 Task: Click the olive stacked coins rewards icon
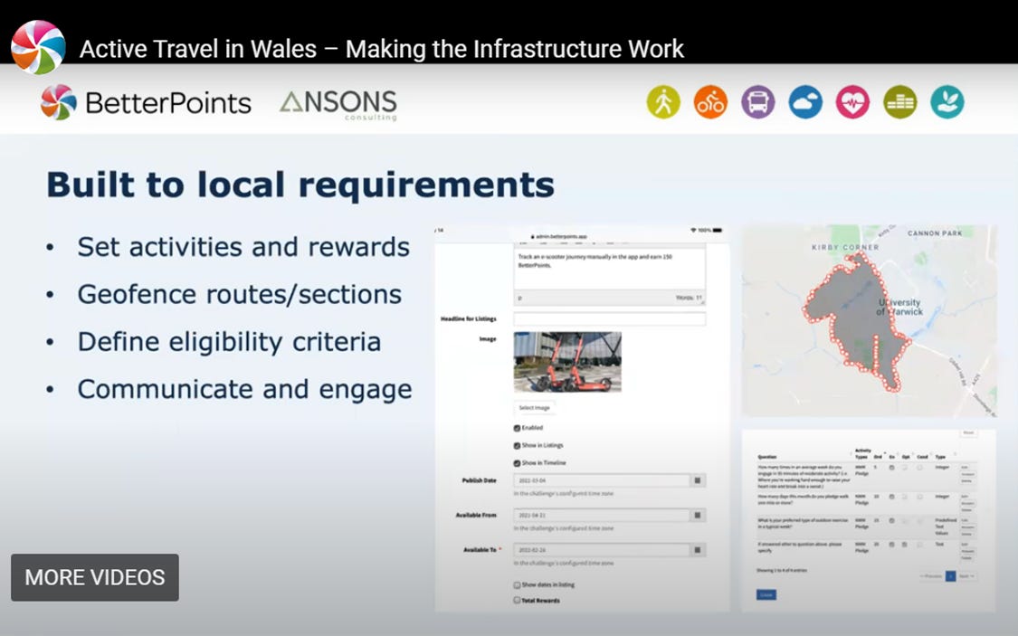[899, 102]
